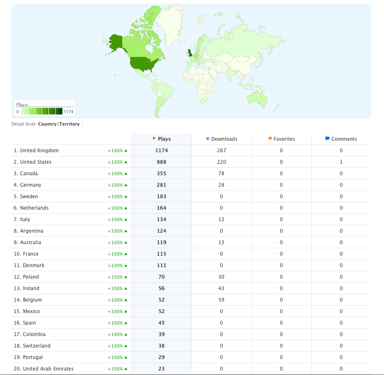Click Australia on the world map

tap(258, 97)
